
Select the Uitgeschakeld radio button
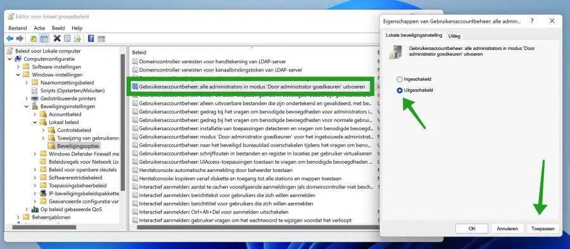point(400,90)
